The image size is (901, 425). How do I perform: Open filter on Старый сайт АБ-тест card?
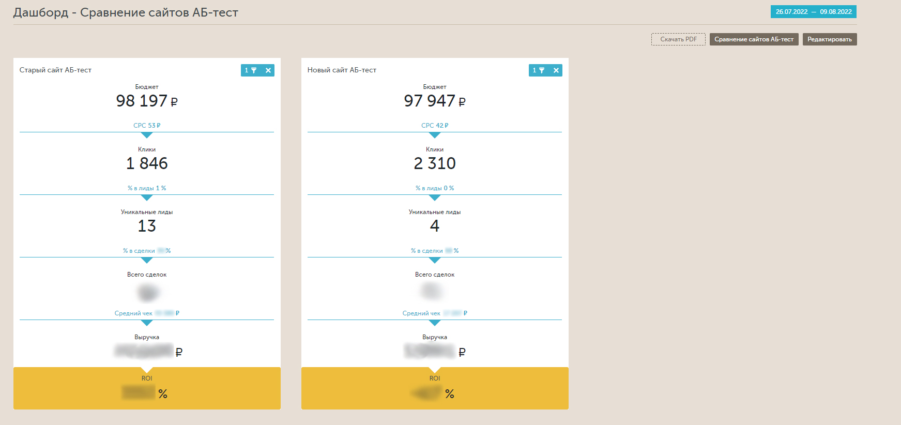pos(251,70)
